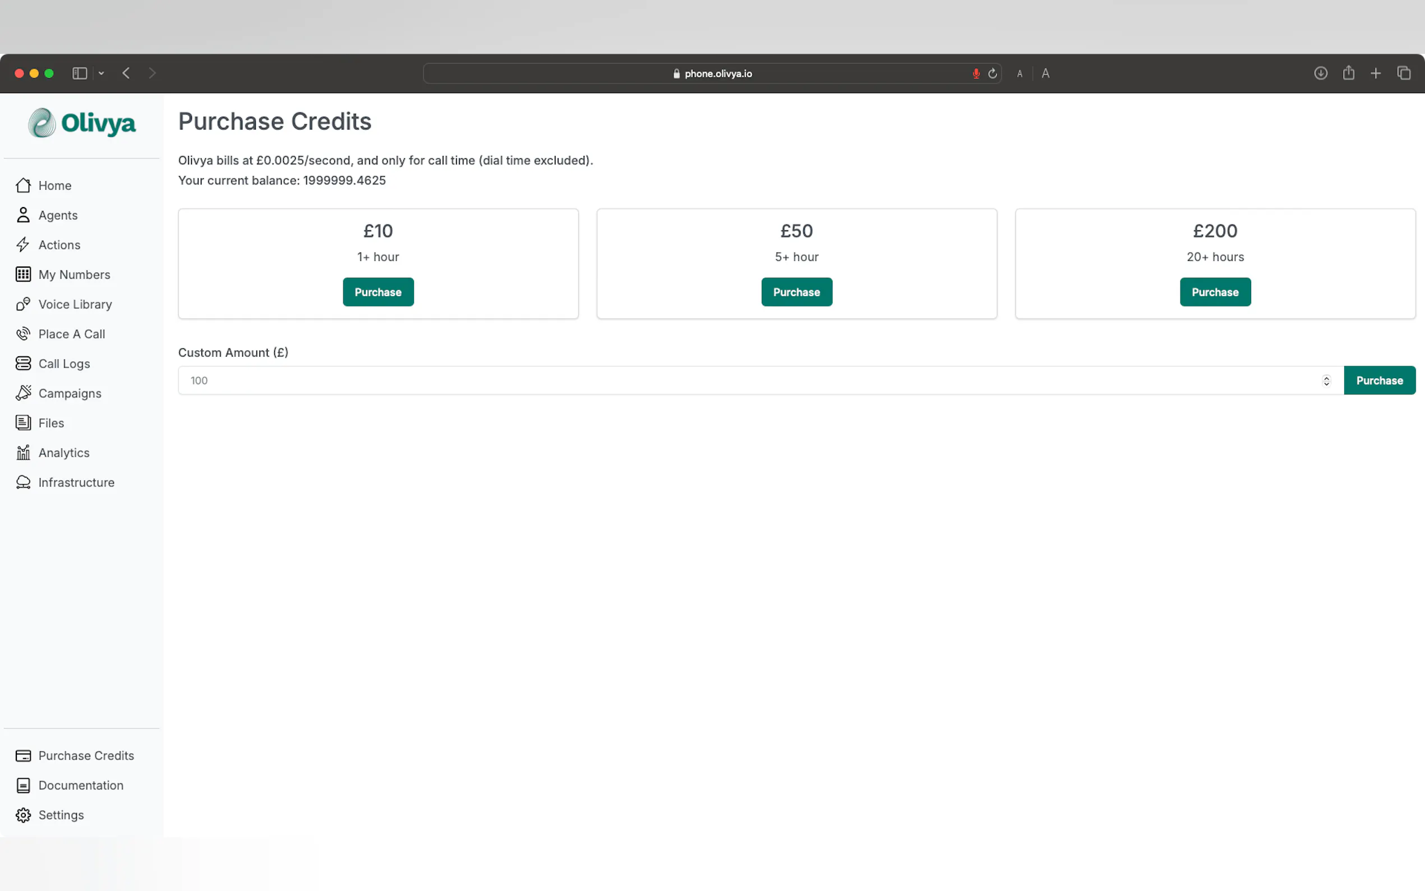Open the Call Logs menu item
The height and width of the screenshot is (891, 1425).
click(63, 364)
